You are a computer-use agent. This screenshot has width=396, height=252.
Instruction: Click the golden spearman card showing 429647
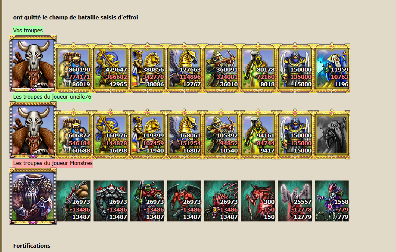pos(110,68)
